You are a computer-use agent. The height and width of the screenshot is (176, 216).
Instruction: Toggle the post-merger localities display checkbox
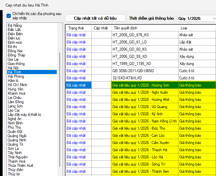[8, 16]
